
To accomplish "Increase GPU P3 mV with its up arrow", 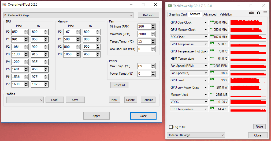I will pyautogui.click(x=46, y=53).
